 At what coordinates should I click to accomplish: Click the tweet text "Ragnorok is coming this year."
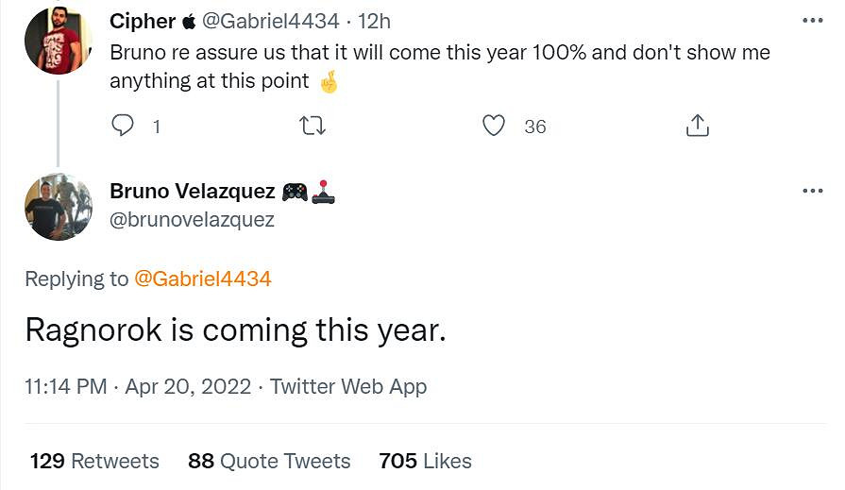click(x=235, y=329)
